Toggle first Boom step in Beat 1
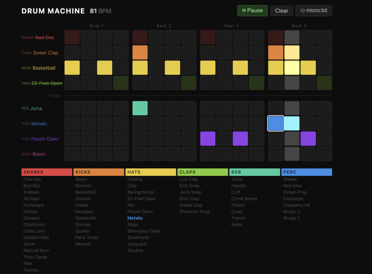 point(72,154)
